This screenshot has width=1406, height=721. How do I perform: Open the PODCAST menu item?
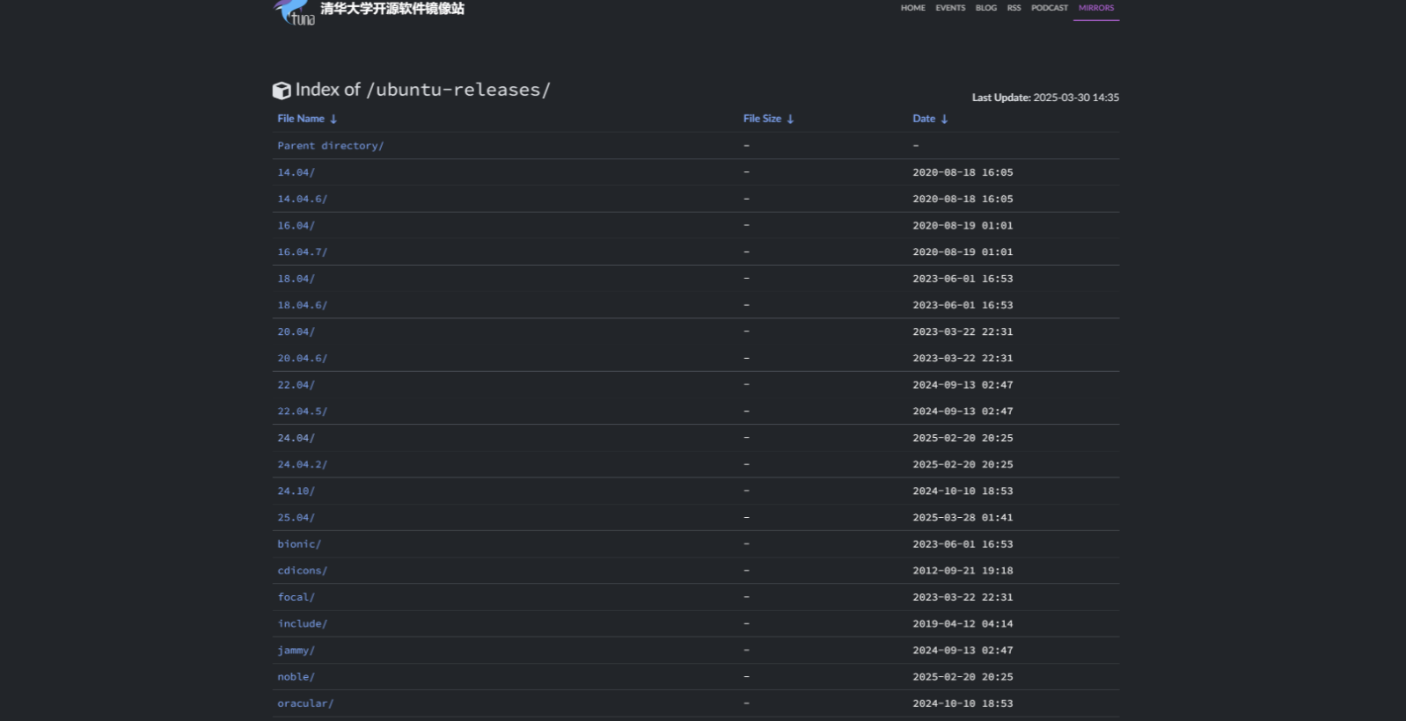(x=1050, y=8)
